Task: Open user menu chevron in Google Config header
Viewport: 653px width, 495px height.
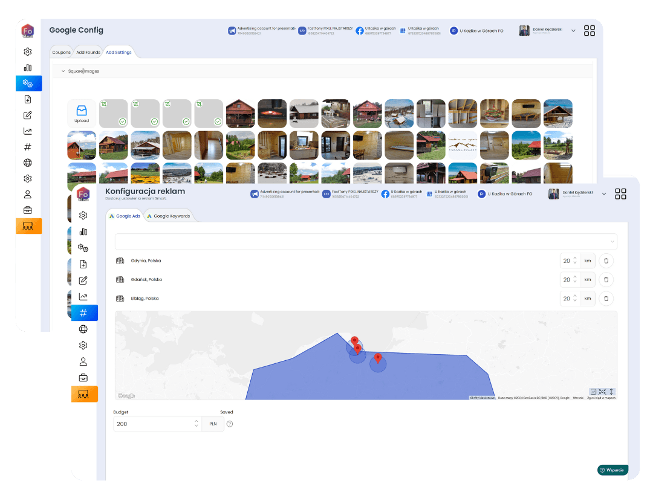Action: pyautogui.click(x=573, y=31)
